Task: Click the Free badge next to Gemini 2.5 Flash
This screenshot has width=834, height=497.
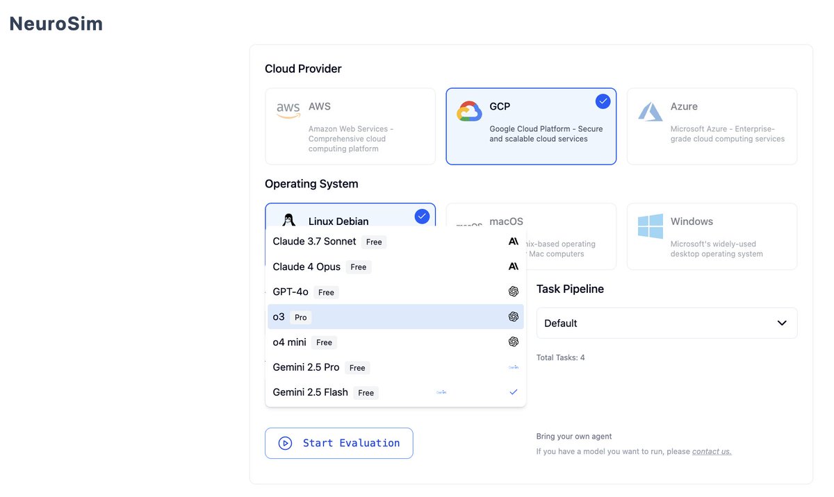Action: click(x=366, y=393)
